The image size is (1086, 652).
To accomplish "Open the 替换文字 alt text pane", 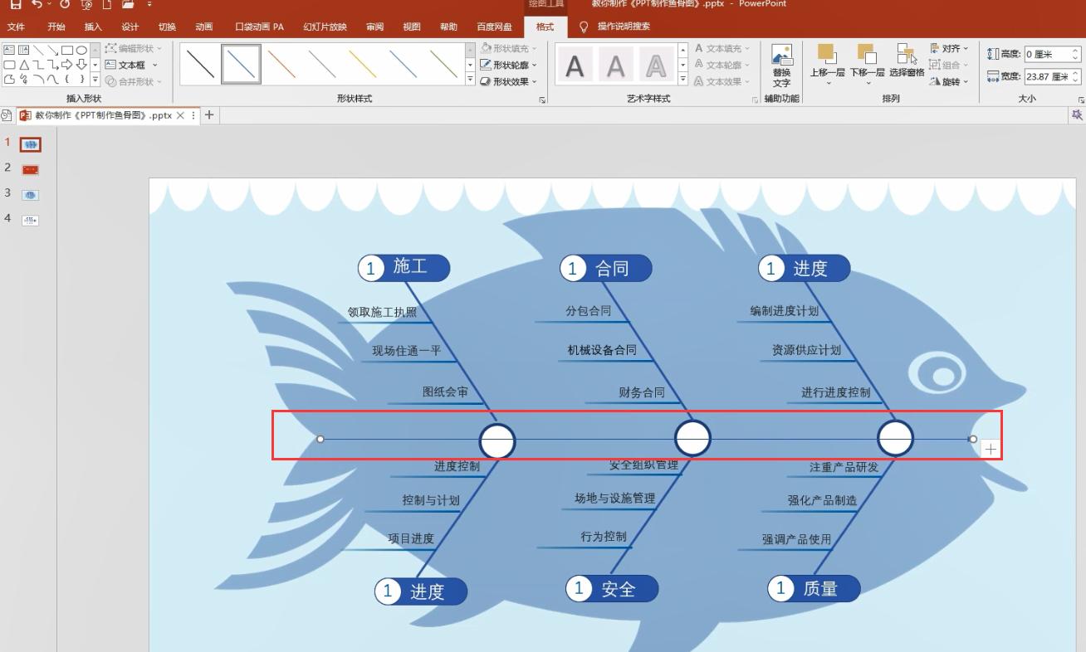I will (781, 65).
